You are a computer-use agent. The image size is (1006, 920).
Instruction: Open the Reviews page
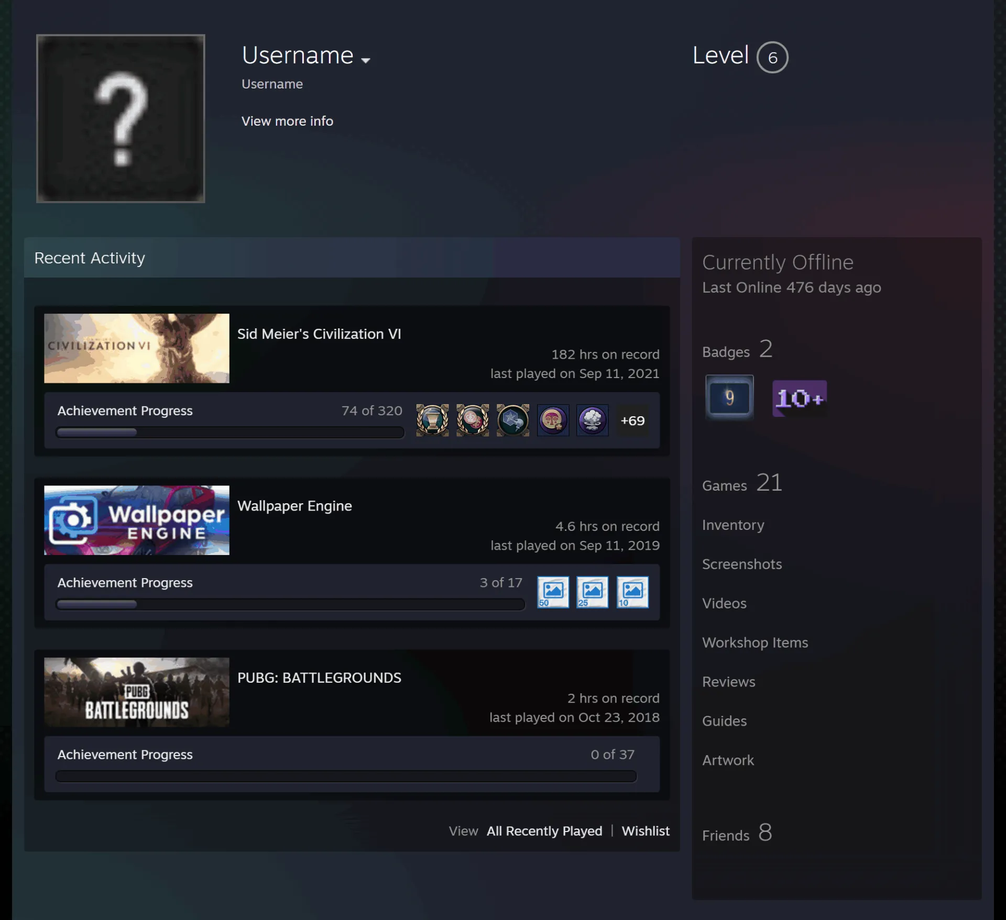(x=729, y=682)
